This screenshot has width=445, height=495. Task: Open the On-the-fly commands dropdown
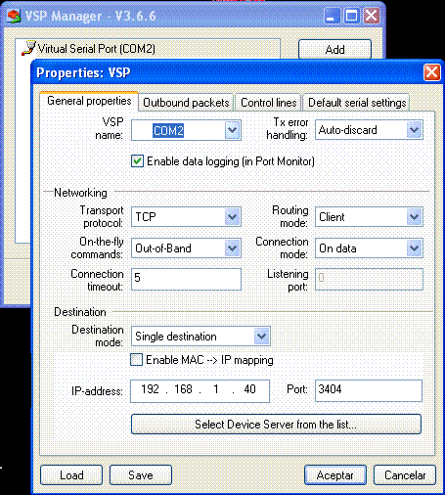[x=232, y=247]
